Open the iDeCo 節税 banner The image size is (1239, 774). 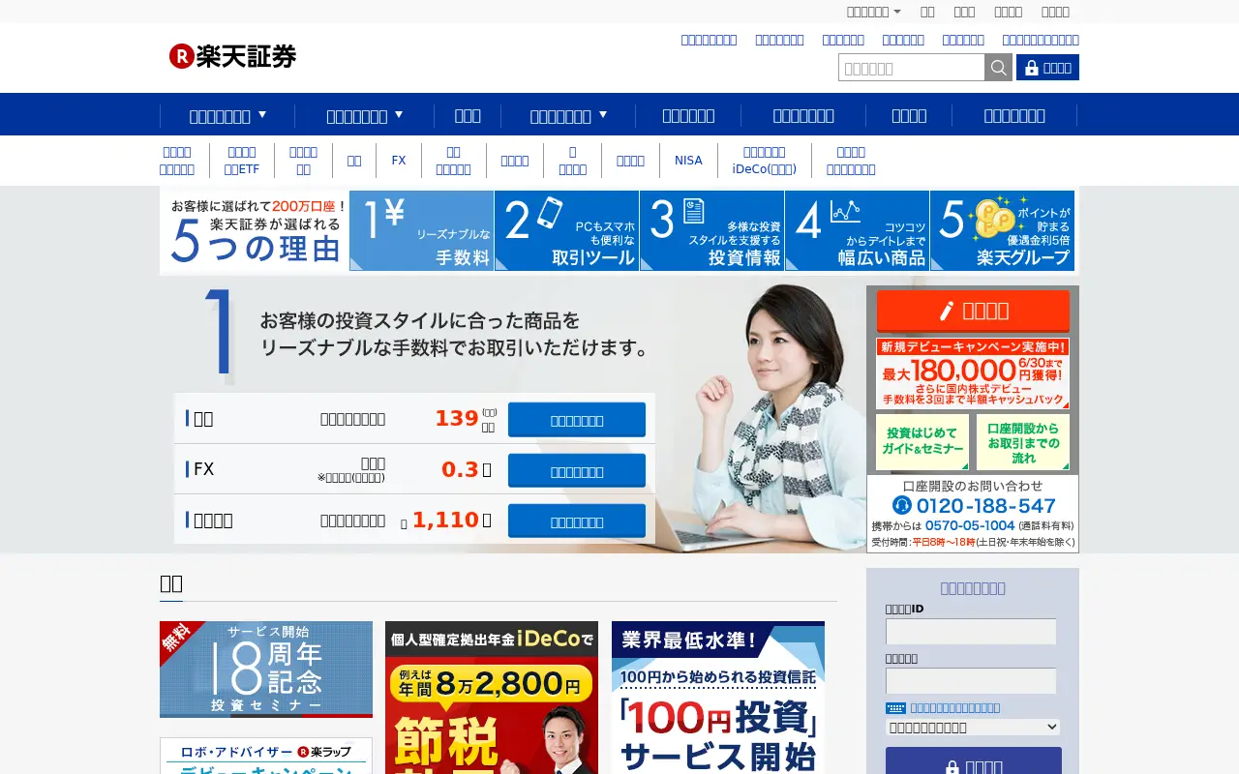point(492,698)
